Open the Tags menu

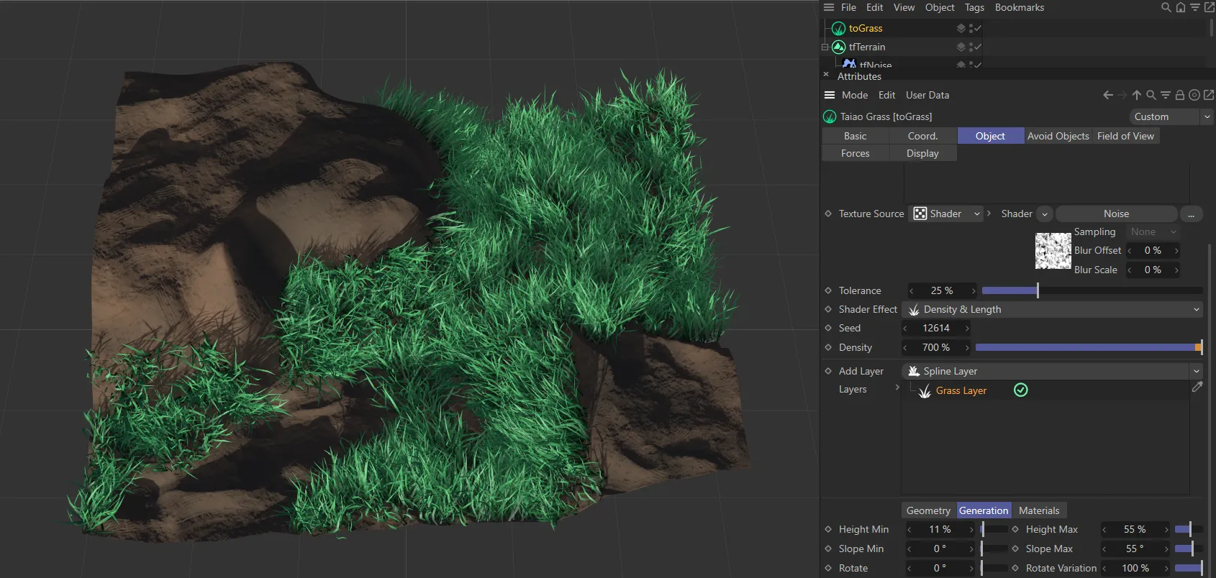pos(974,8)
